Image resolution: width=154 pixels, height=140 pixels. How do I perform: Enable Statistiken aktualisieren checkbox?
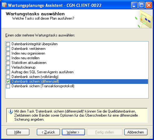point(8,63)
